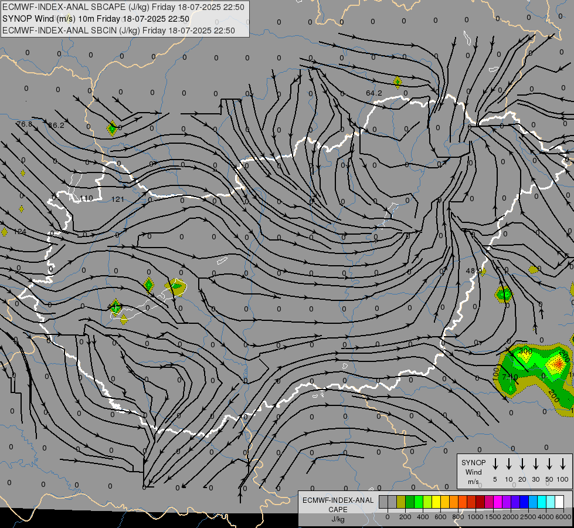574x528 pixels.
Task: Select the pure yellow swatch in CAPE legend
Action: pos(436,502)
